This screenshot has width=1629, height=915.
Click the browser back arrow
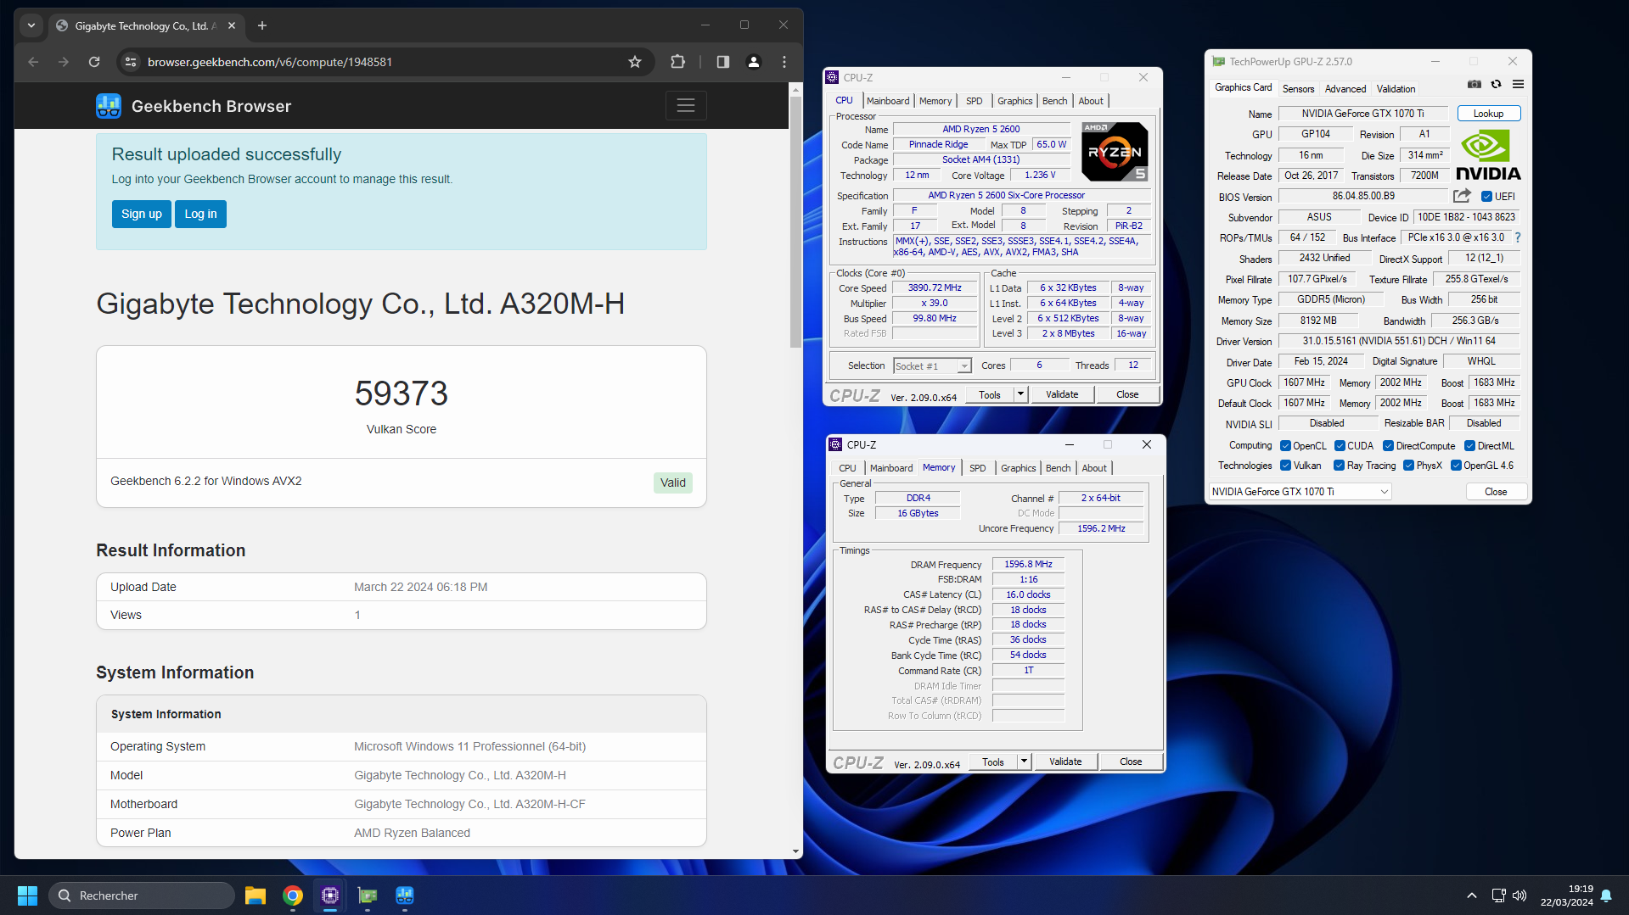pos(33,62)
